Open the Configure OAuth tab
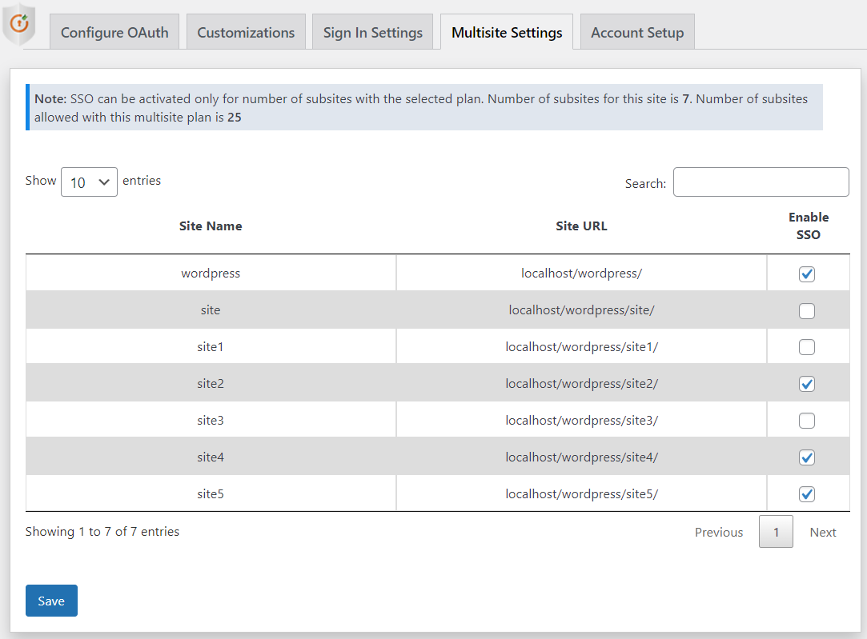The width and height of the screenshot is (867, 639). click(114, 32)
